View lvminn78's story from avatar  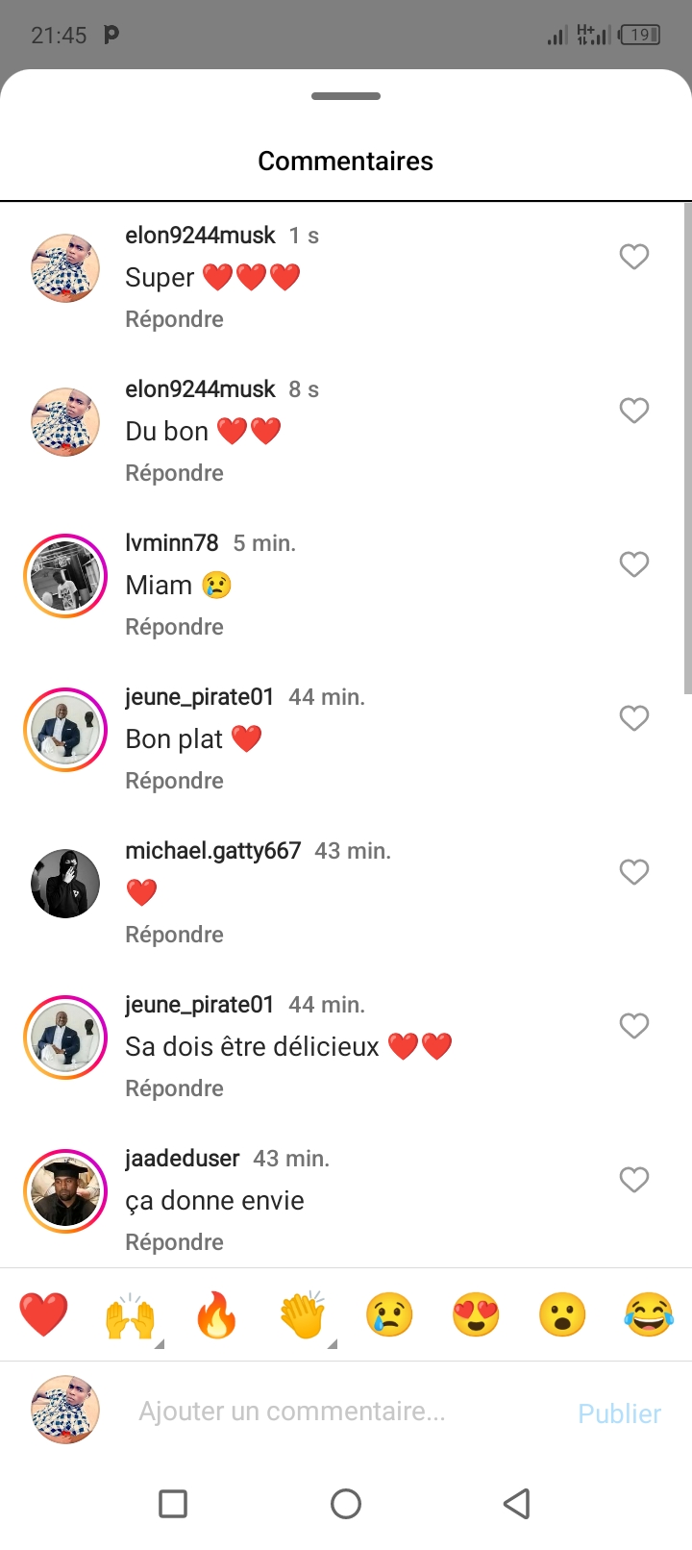[x=65, y=576]
